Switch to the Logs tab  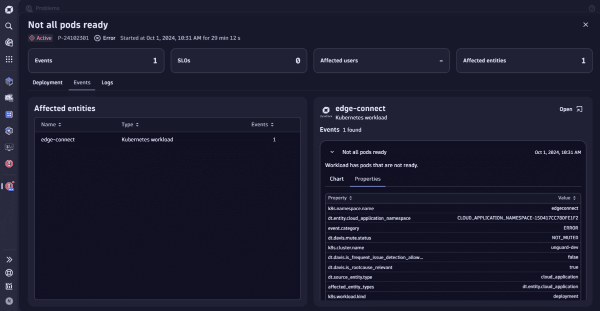tap(107, 82)
